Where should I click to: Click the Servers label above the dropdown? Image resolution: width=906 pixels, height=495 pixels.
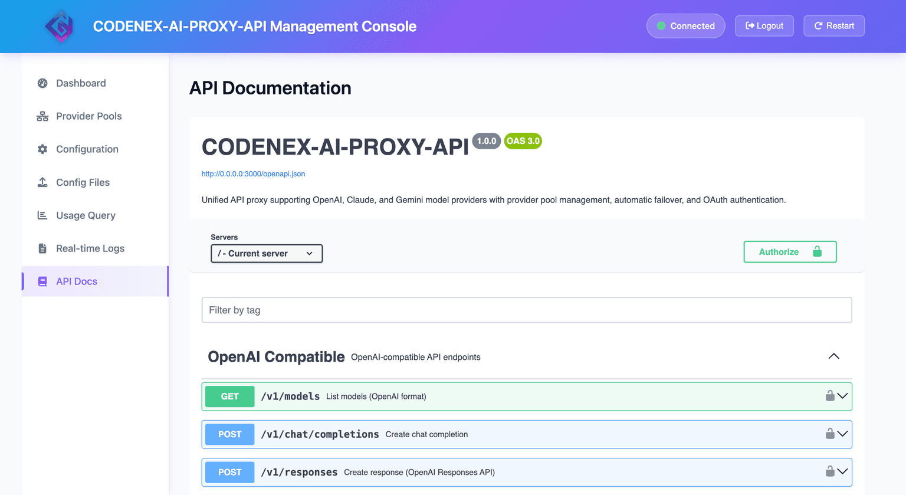[224, 237]
